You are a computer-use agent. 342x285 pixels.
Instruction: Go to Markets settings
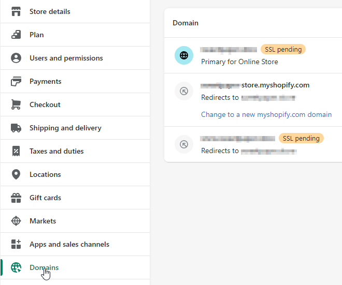click(75, 221)
